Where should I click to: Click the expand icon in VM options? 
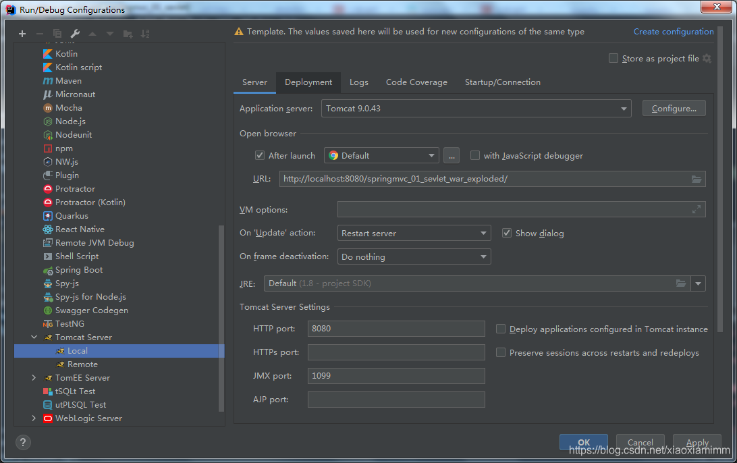click(696, 210)
